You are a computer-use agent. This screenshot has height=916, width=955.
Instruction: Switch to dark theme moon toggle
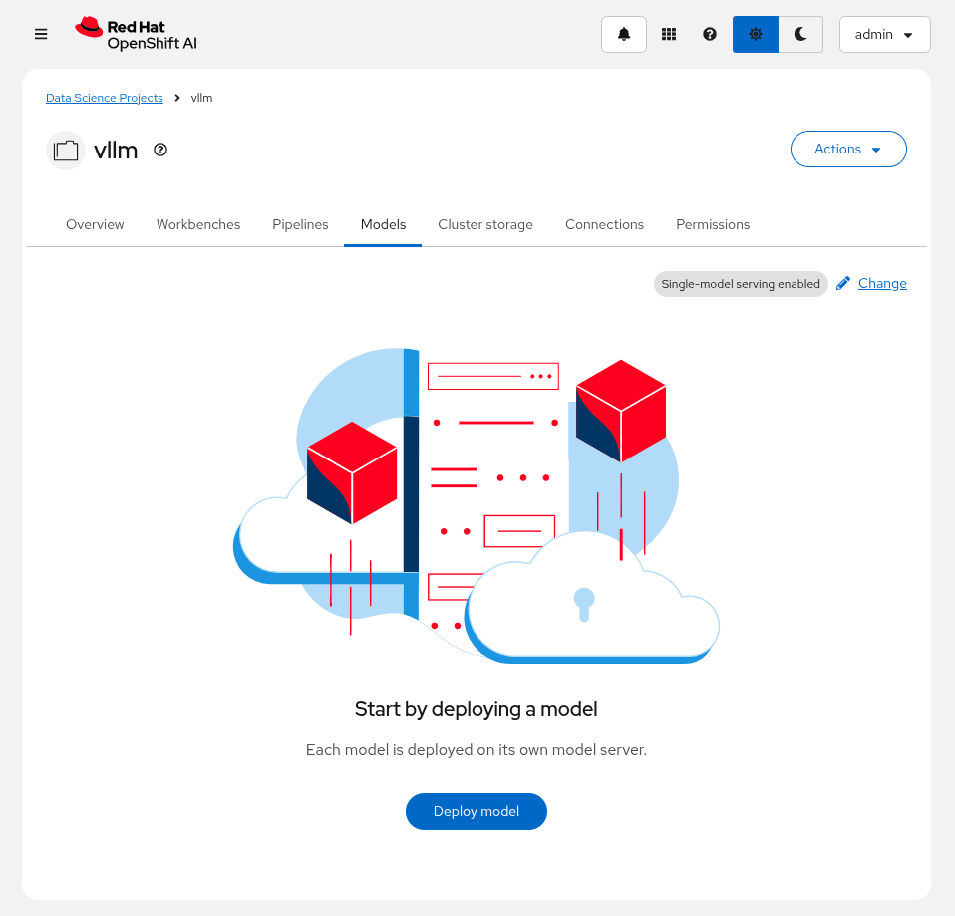pyautogui.click(x=800, y=34)
